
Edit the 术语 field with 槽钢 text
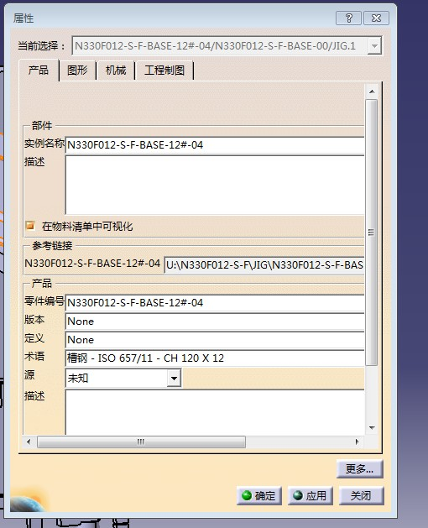pos(215,358)
